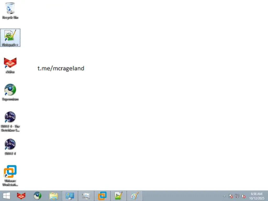Launch r3dfox from the taskbar
This screenshot has height=201, width=268.
(x=21, y=196)
